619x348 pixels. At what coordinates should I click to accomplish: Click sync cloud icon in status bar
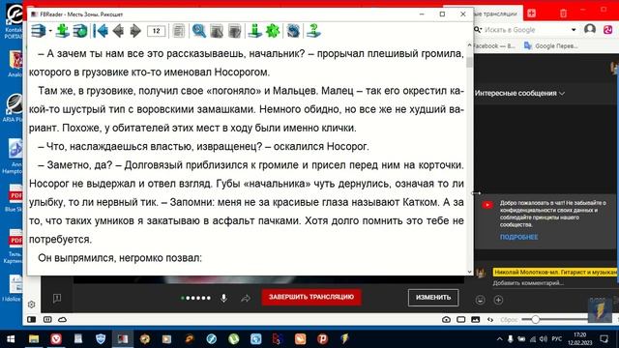pos(62,319)
